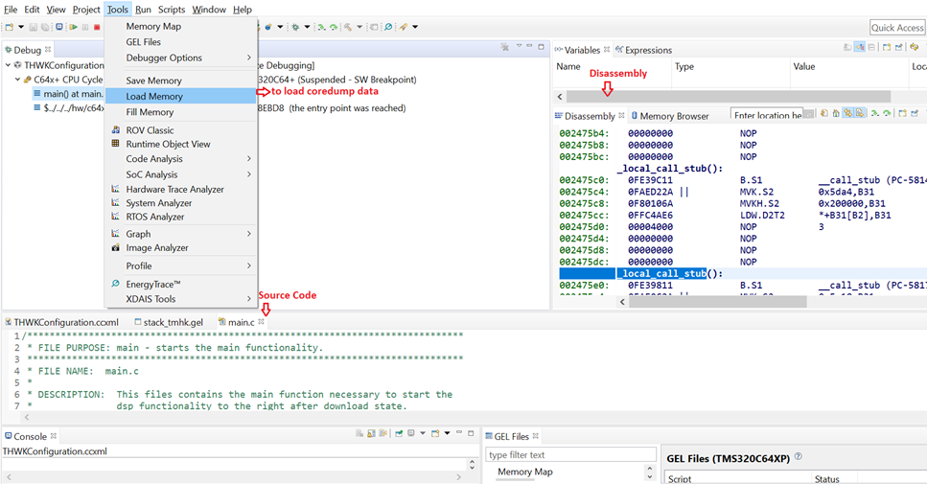Open the stack_tmhk.gel editor tab
927x484 pixels.
pos(169,322)
